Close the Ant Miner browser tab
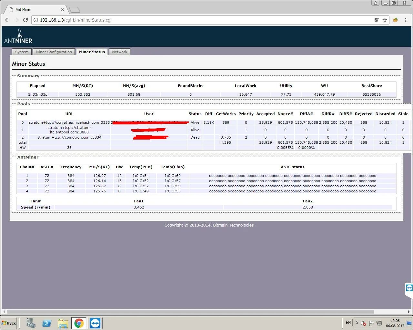The width and height of the screenshot is (413, 330). coord(63,9)
